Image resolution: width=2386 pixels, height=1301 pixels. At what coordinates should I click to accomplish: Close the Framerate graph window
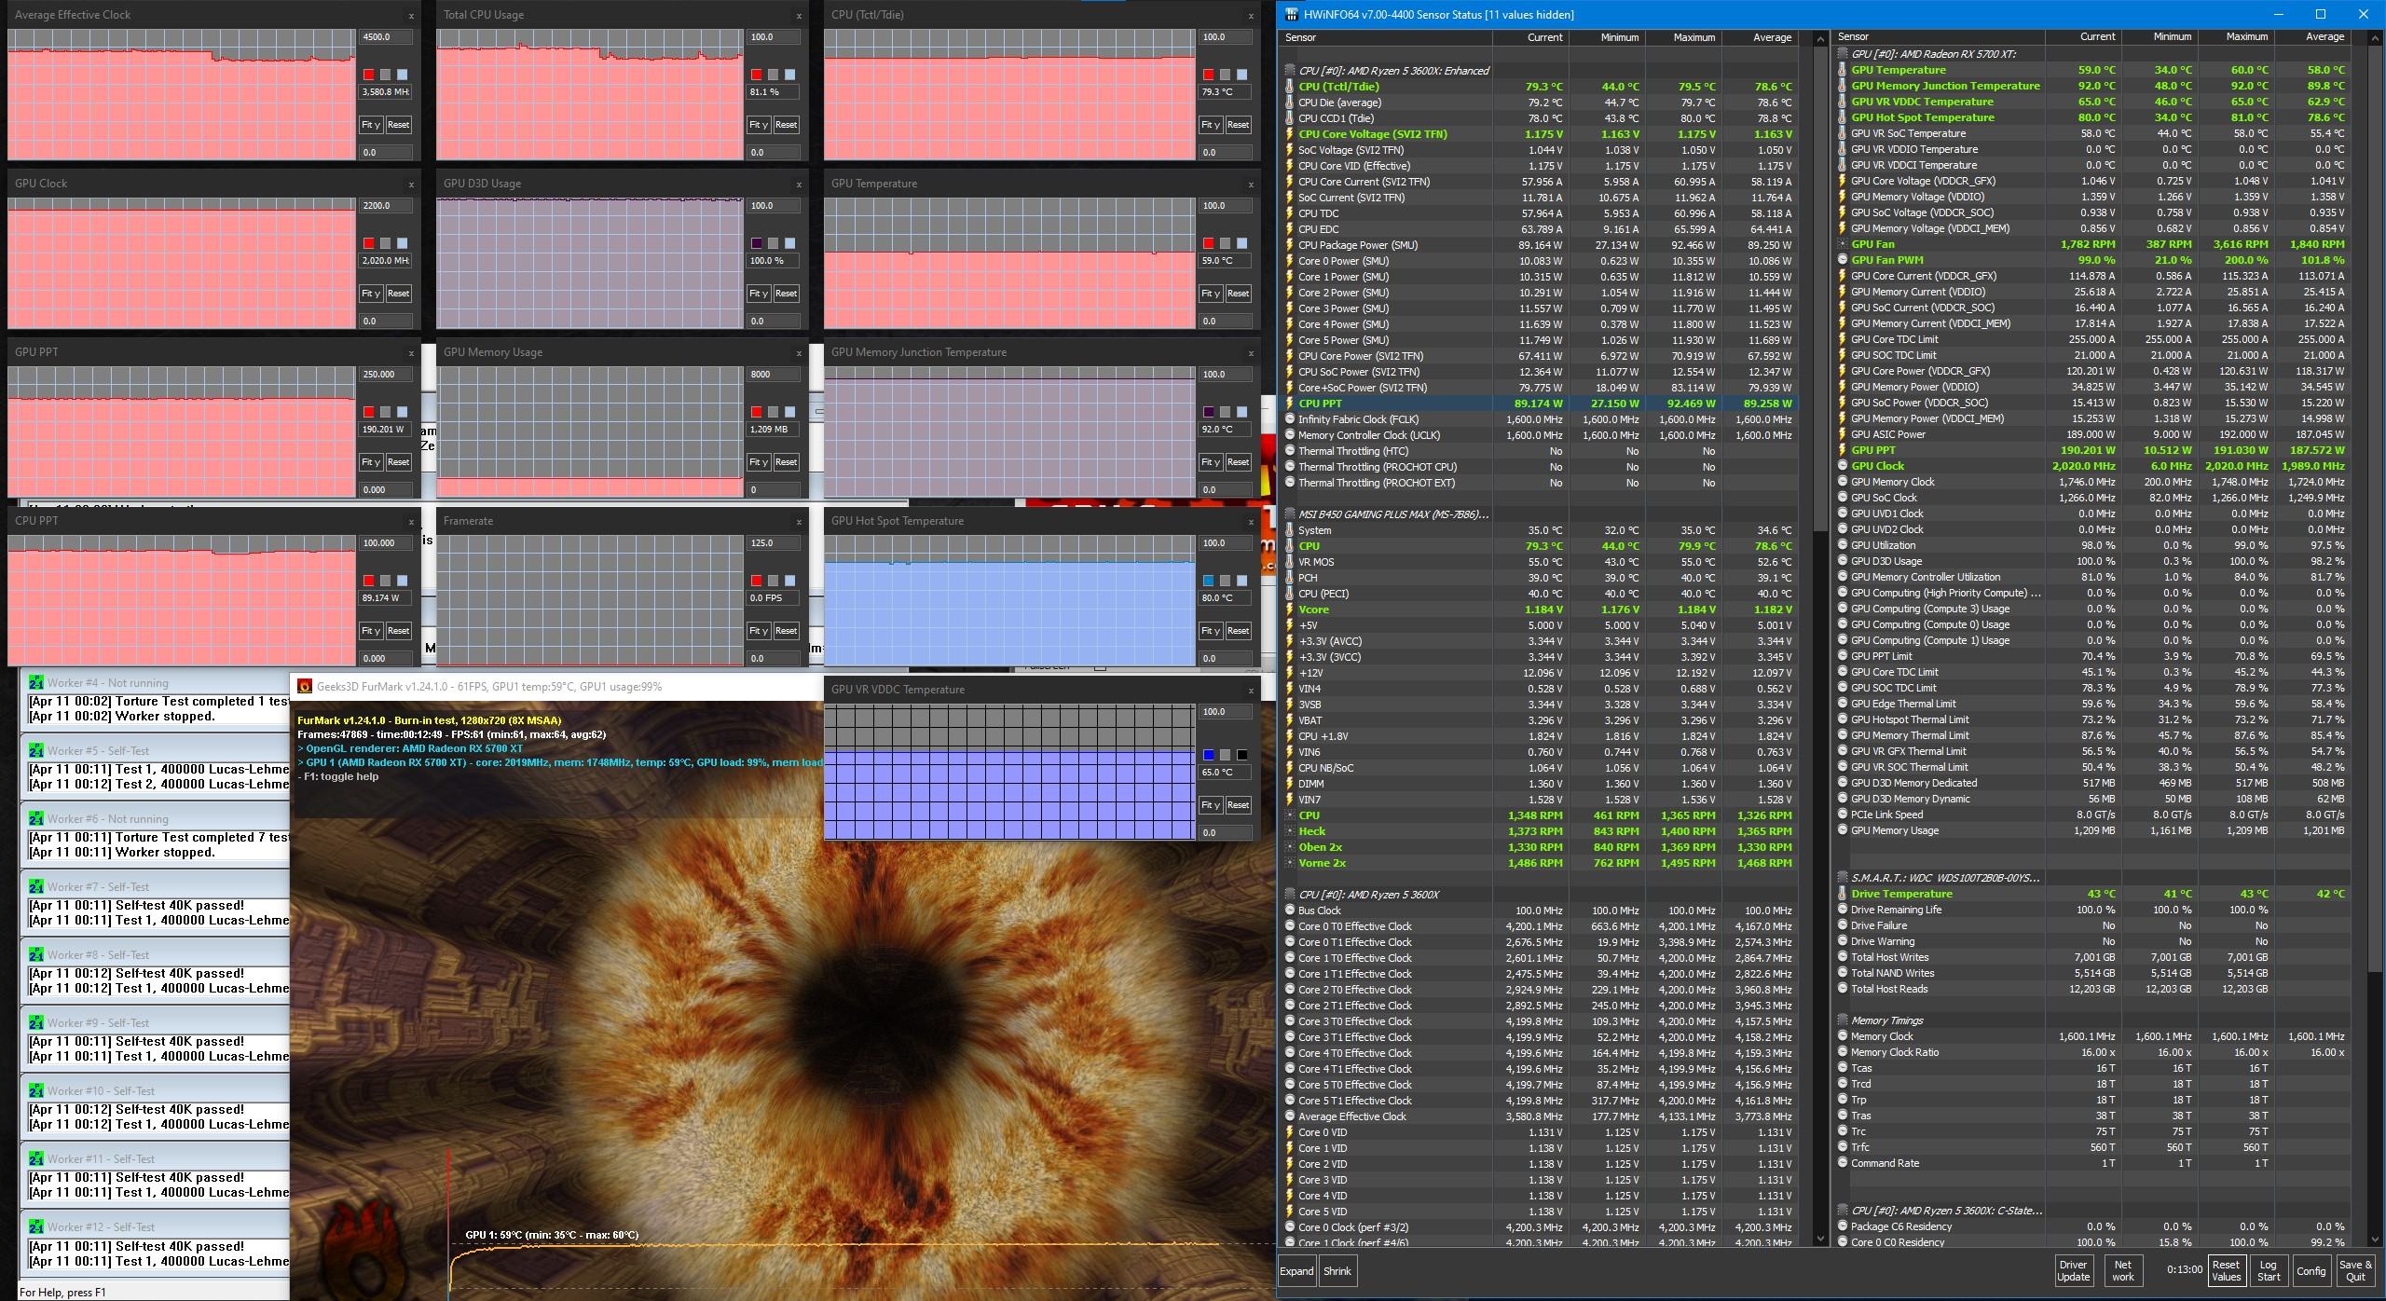(799, 522)
